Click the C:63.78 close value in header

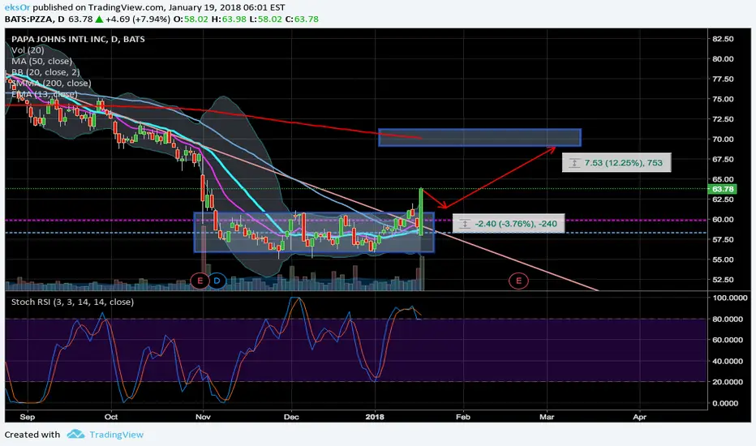pos(302,19)
